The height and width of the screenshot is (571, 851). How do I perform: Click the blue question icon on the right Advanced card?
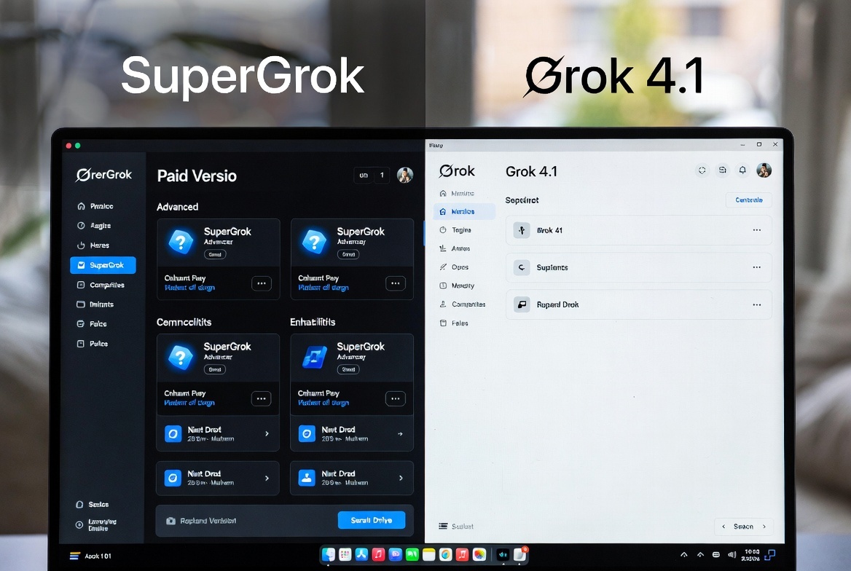[x=314, y=242]
